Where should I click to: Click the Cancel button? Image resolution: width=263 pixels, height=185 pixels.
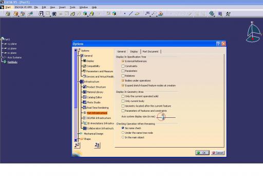(x=218, y=153)
